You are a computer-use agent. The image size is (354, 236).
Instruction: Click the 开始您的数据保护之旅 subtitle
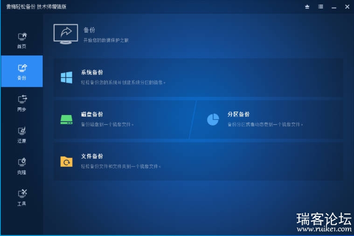[106, 40]
